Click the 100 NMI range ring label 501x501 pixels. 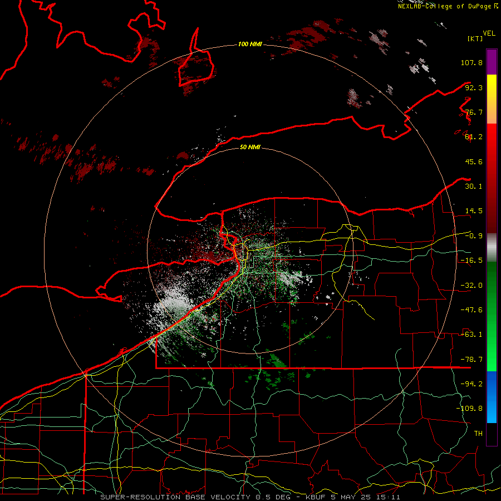pos(250,44)
